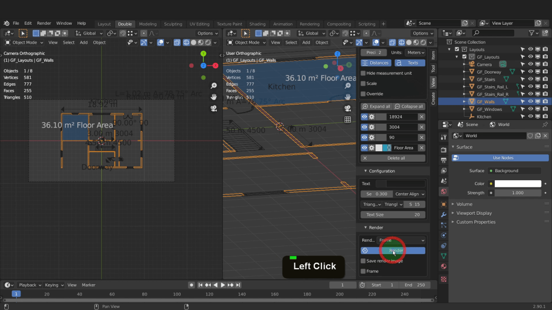This screenshot has width=552, height=310.
Task: Click the play animation button in timeline
Action: [x=223, y=285]
